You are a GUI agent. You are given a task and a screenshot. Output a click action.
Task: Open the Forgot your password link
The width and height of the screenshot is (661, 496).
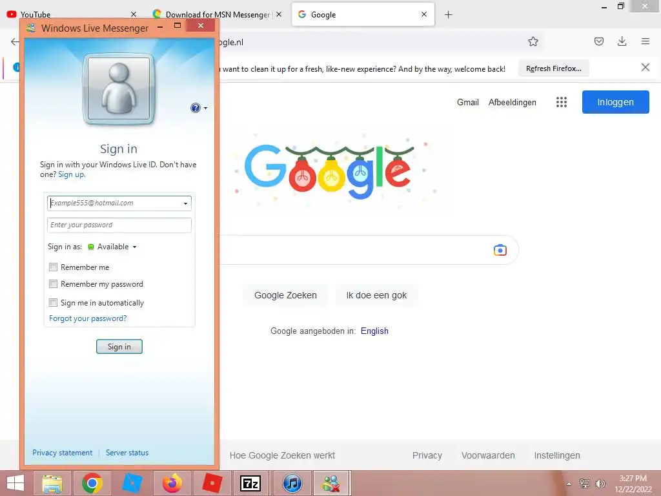coord(88,318)
